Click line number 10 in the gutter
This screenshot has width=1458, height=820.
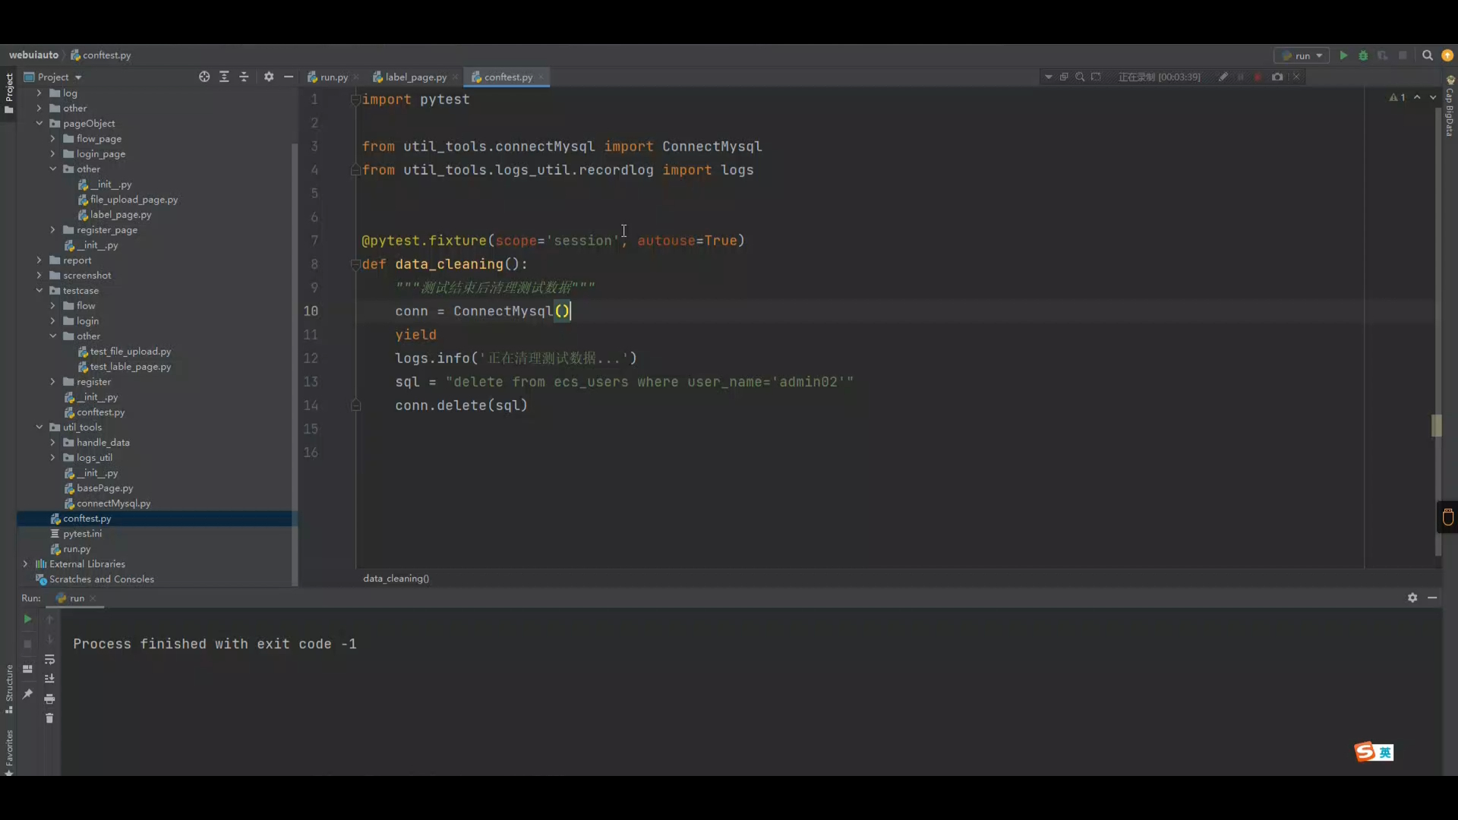coord(311,311)
